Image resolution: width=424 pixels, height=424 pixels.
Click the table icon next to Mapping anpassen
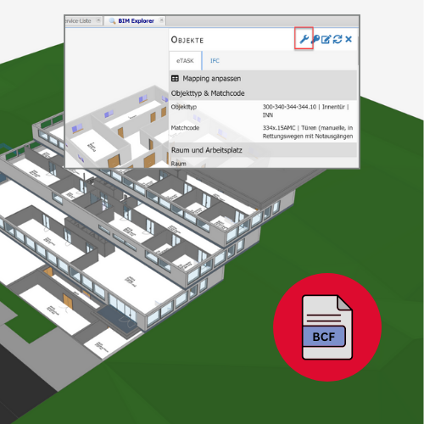click(175, 78)
